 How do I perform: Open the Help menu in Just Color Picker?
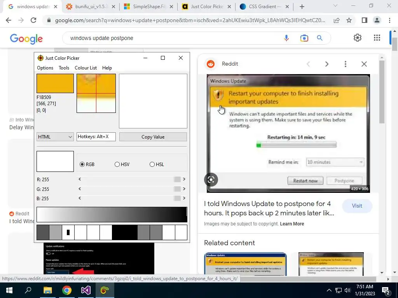pos(107,68)
